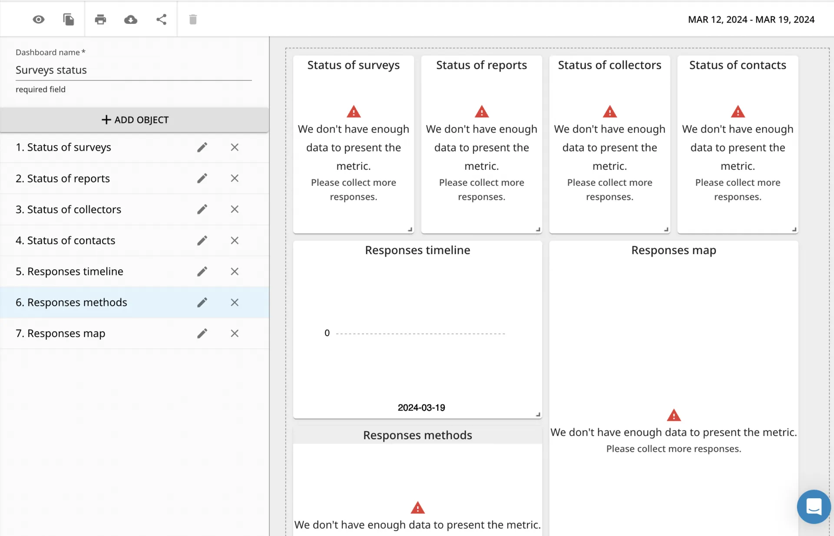Download dashboard via the cloud icon

(x=131, y=20)
